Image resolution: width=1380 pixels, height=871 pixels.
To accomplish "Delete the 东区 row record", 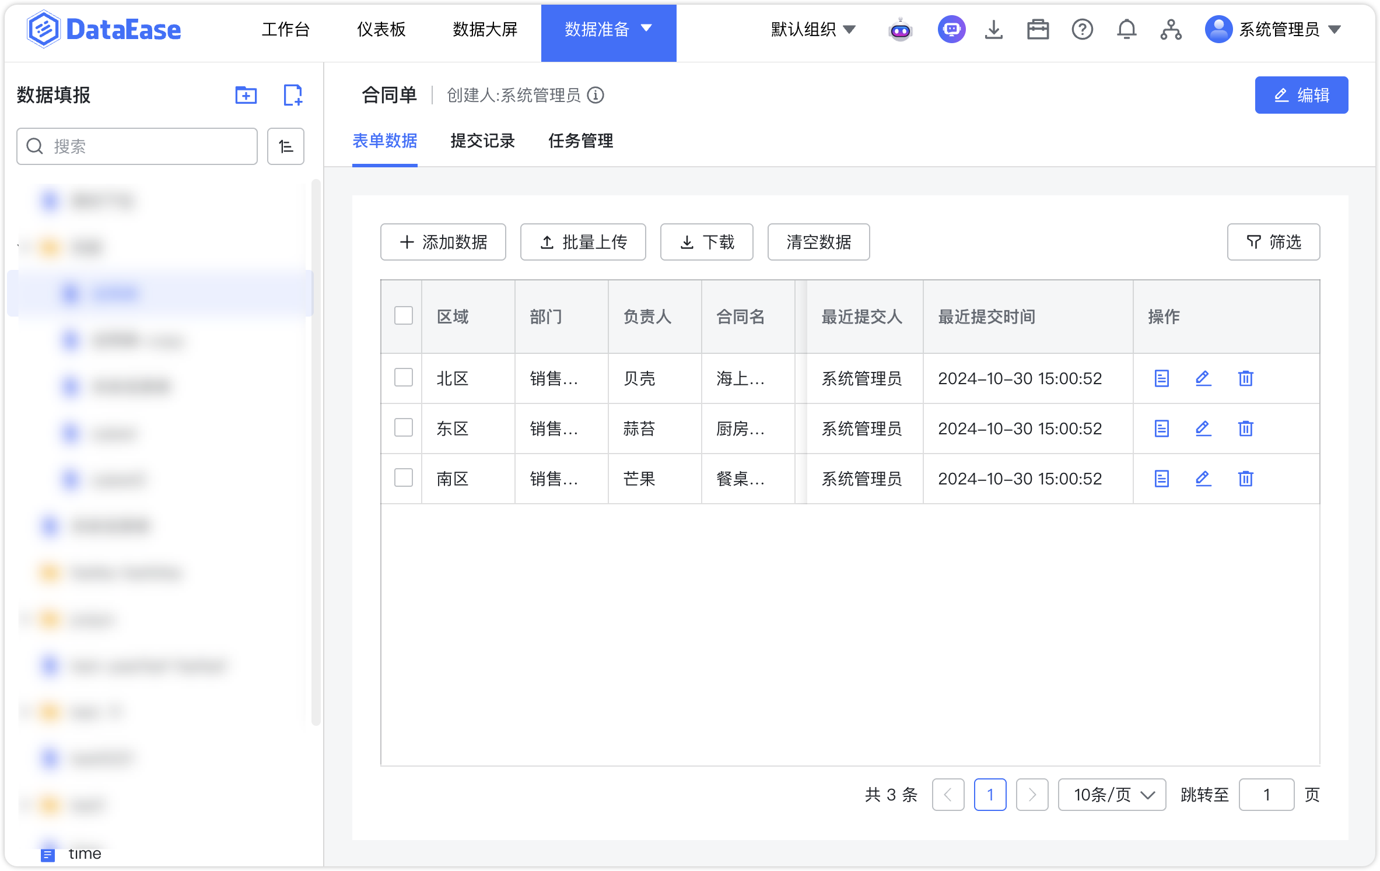I will [x=1246, y=429].
